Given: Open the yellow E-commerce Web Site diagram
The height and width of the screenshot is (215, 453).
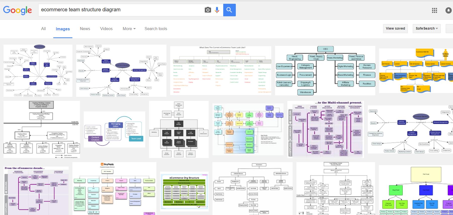Looking at the screenshot, I should (x=416, y=70).
